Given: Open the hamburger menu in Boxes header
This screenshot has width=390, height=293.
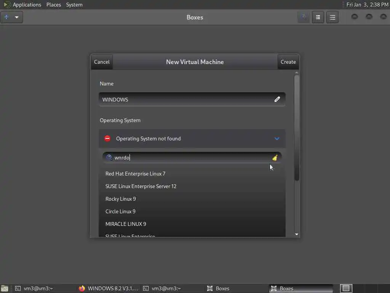Looking at the screenshot, I should [332, 17].
